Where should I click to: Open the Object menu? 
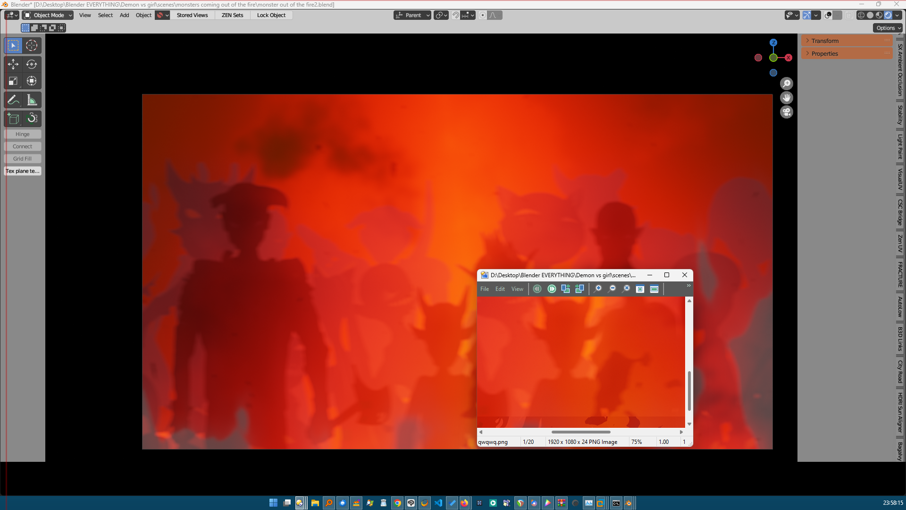143,15
